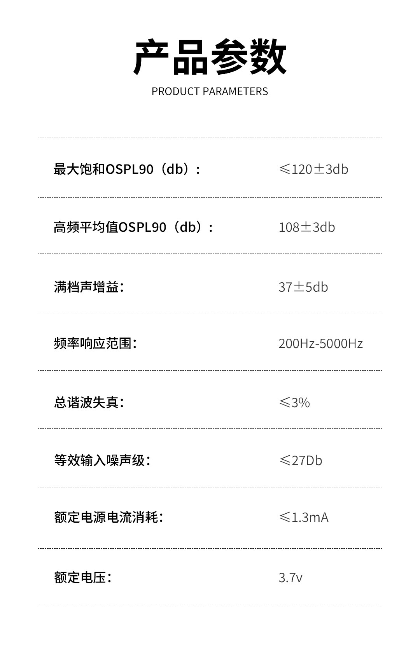
Task: Click the ≤27Db noise value
Action: point(301,460)
